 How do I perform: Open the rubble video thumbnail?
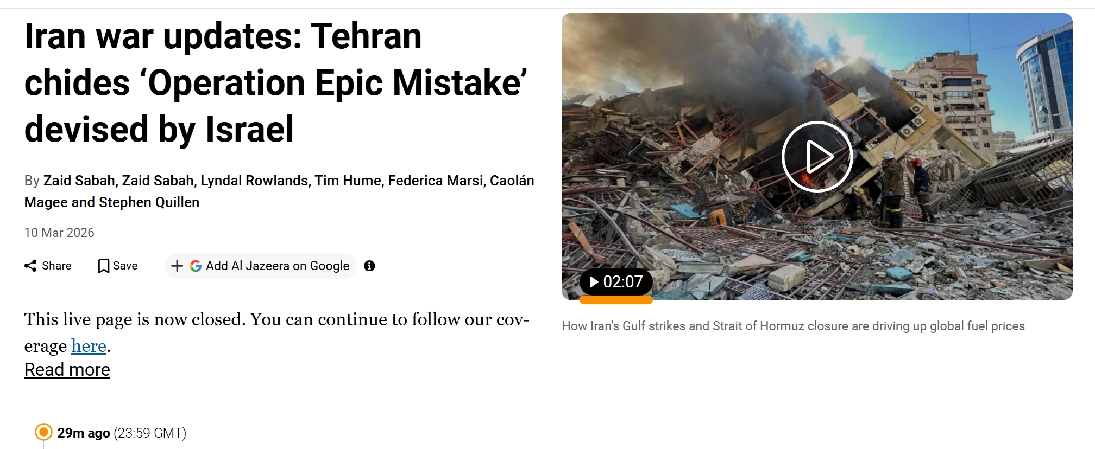(817, 156)
